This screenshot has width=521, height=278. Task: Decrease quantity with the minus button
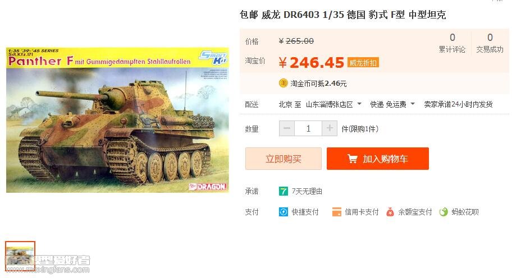287,128
